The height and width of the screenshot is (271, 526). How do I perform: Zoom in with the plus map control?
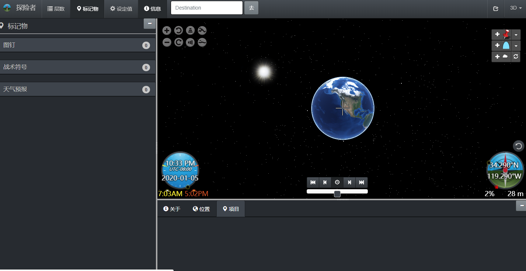pyautogui.click(x=167, y=31)
